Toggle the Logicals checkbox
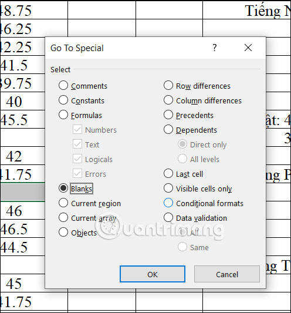The height and width of the screenshot is (313, 291). (x=77, y=159)
